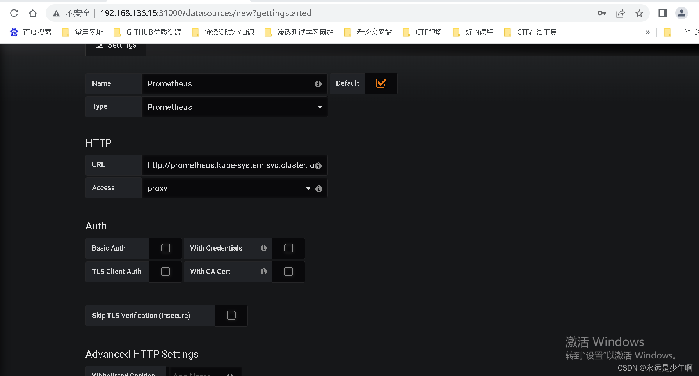The image size is (699, 376).
Task: Click info icon in Name field
Action: click(318, 84)
